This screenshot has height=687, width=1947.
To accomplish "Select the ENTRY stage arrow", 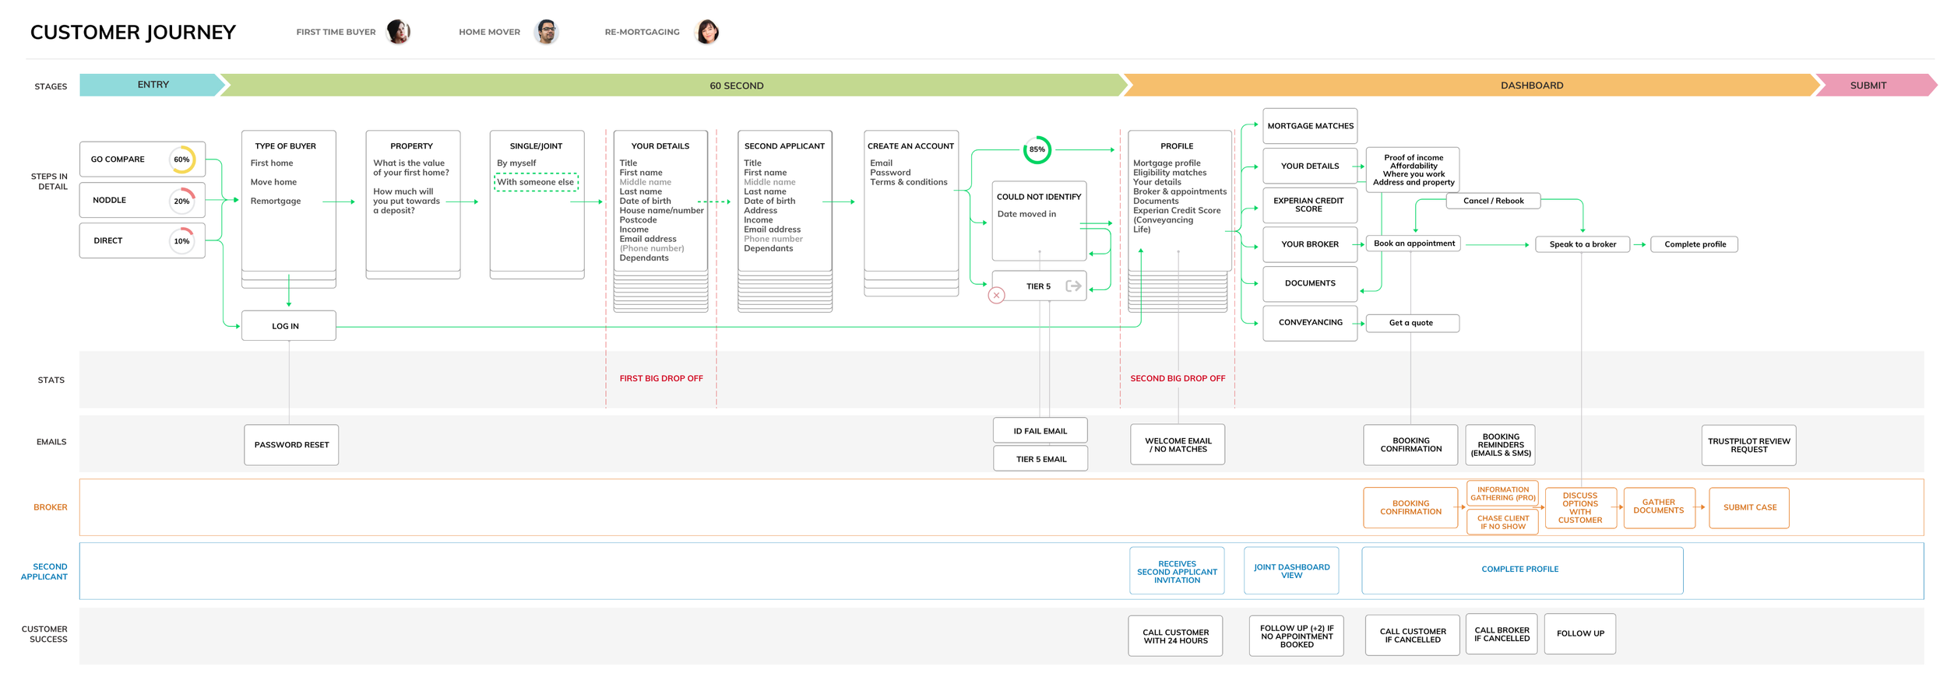I will click(x=152, y=85).
